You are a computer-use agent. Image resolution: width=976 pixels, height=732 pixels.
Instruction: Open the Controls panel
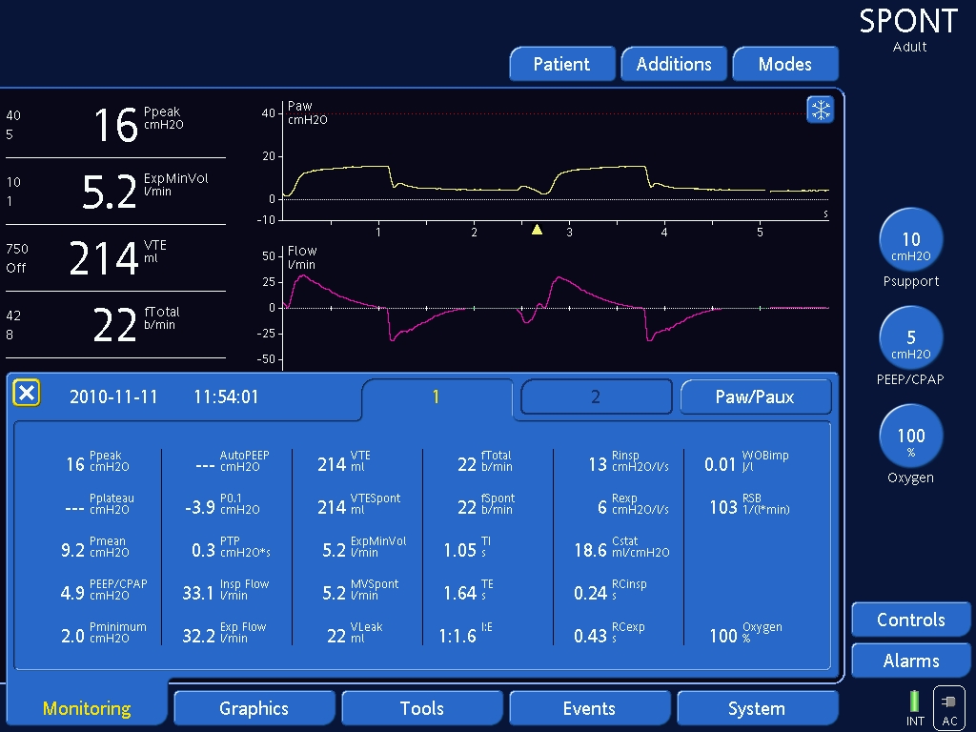pyautogui.click(x=910, y=620)
